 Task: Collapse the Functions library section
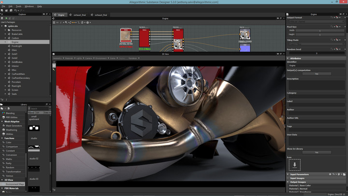[2, 138]
